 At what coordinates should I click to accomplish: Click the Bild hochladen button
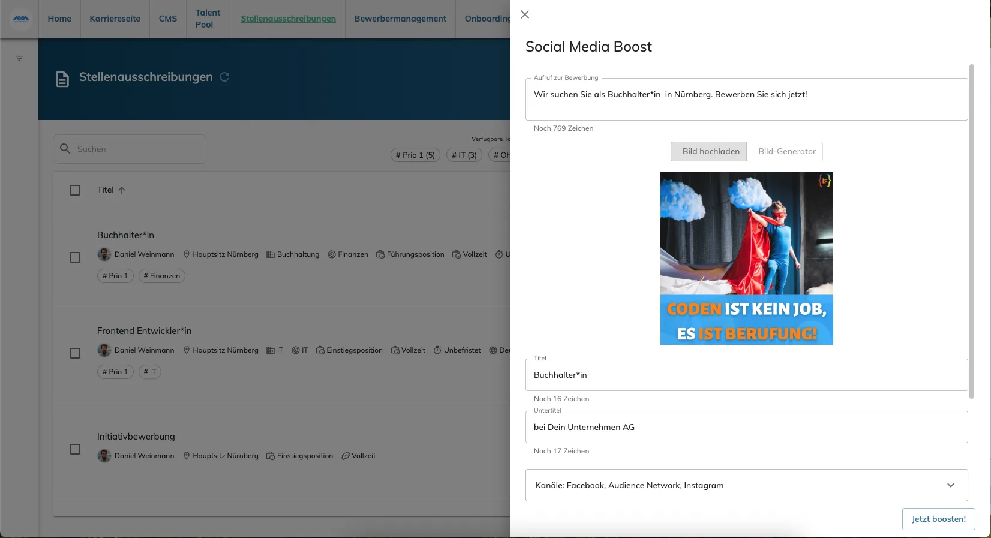(710, 151)
